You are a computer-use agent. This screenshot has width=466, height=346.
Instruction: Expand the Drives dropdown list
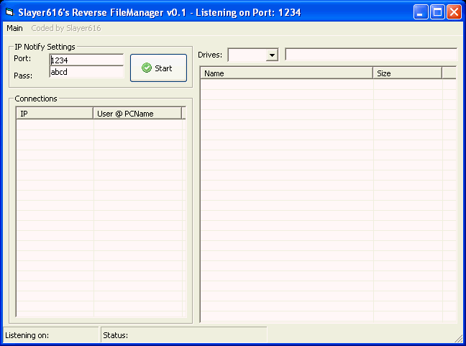coord(272,55)
